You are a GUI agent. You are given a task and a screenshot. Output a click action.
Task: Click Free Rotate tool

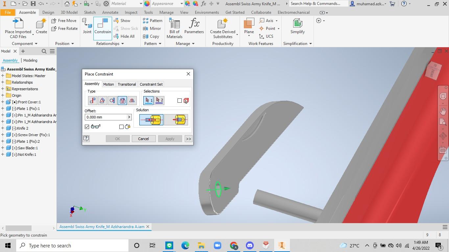click(x=65, y=29)
